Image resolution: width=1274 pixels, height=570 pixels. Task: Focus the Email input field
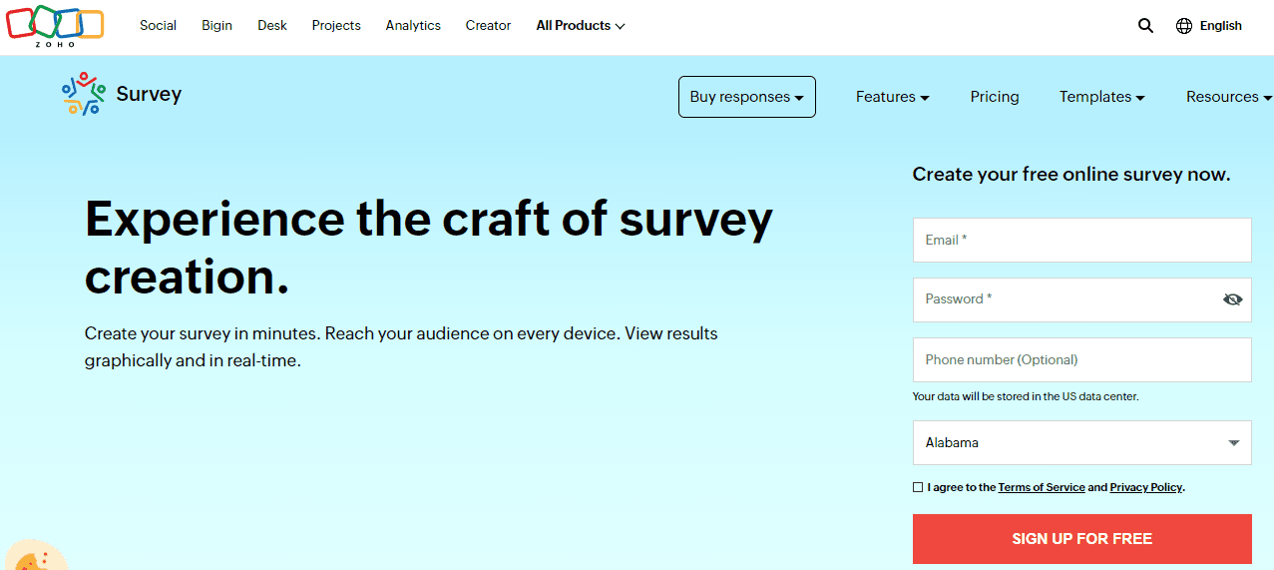[x=1081, y=240]
